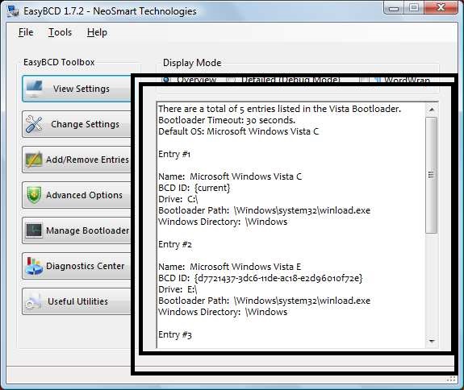Select the Overview display mode radio button
Image resolution: width=464 pixels, height=390 pixels.
pyautogui.click(x=166, y=79)
